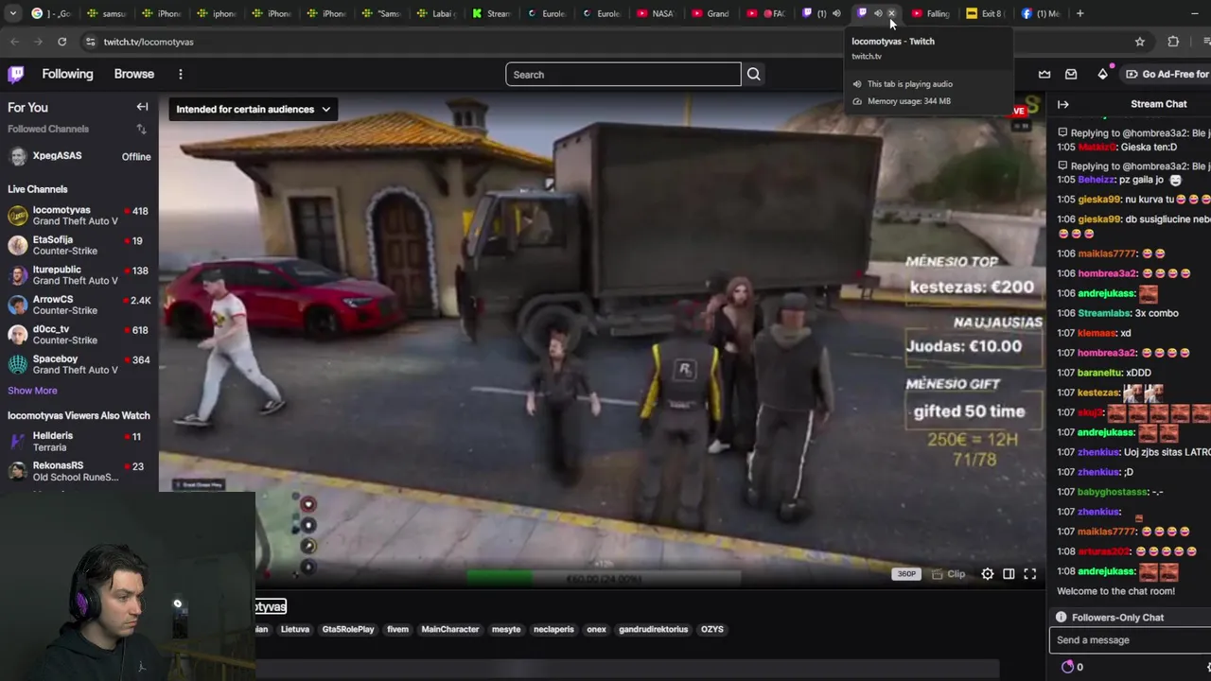Open the three-dot more menu beside Browse
Image resolution: width=1211 pixels, height=681 pixels.
coord(180,74)
